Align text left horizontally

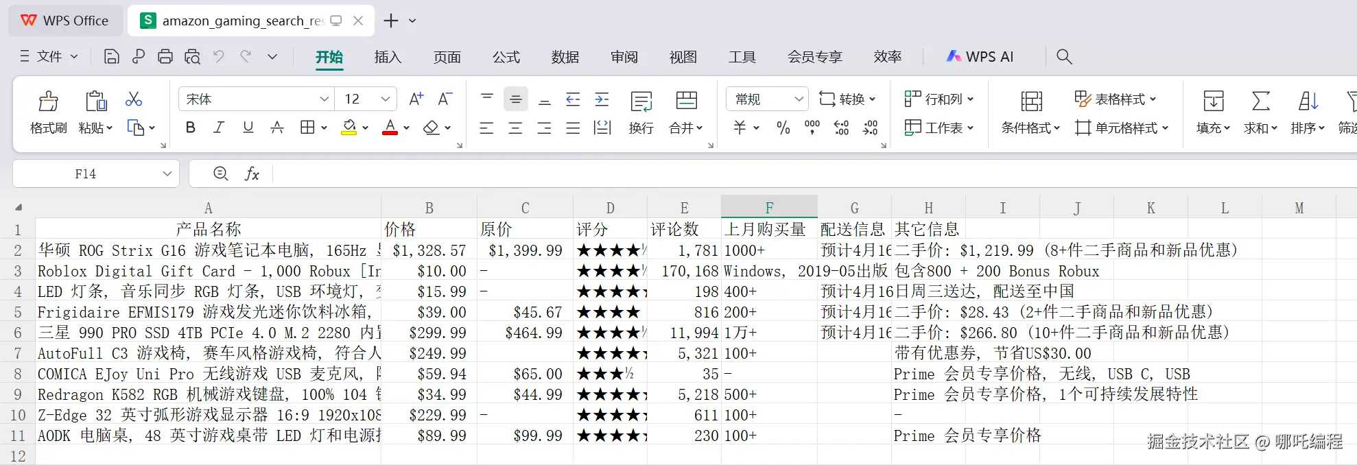[486, 128]
